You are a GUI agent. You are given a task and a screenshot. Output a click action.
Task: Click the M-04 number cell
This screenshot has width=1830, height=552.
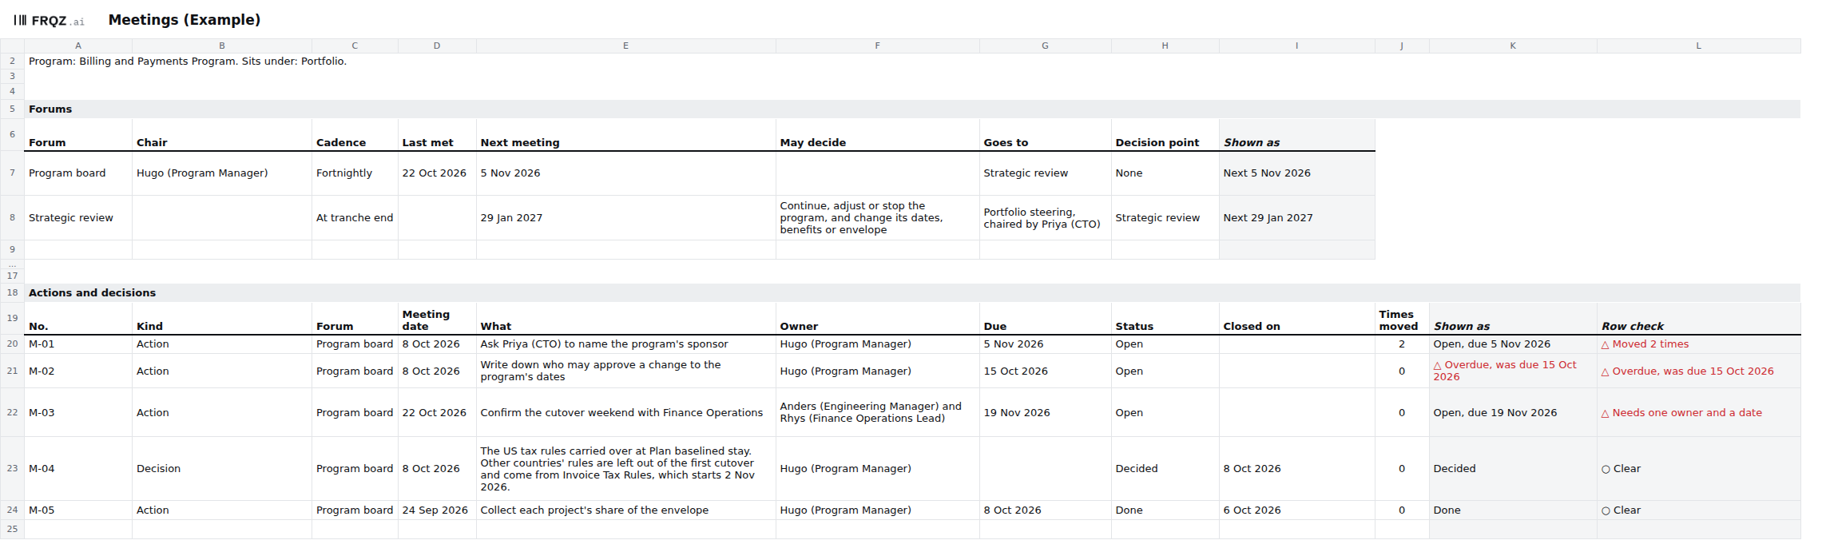(78, 469)
